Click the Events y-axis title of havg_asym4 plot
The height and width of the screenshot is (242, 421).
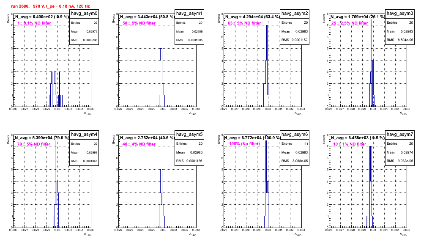point(8,139)
